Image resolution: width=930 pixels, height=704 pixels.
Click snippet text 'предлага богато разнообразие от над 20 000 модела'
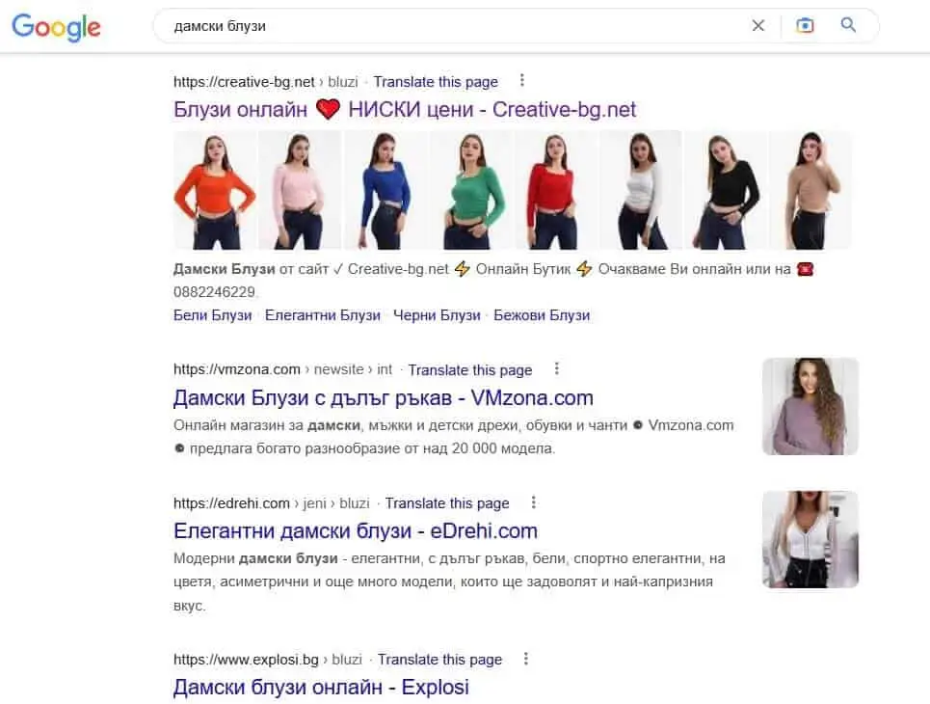click(372, 448)
